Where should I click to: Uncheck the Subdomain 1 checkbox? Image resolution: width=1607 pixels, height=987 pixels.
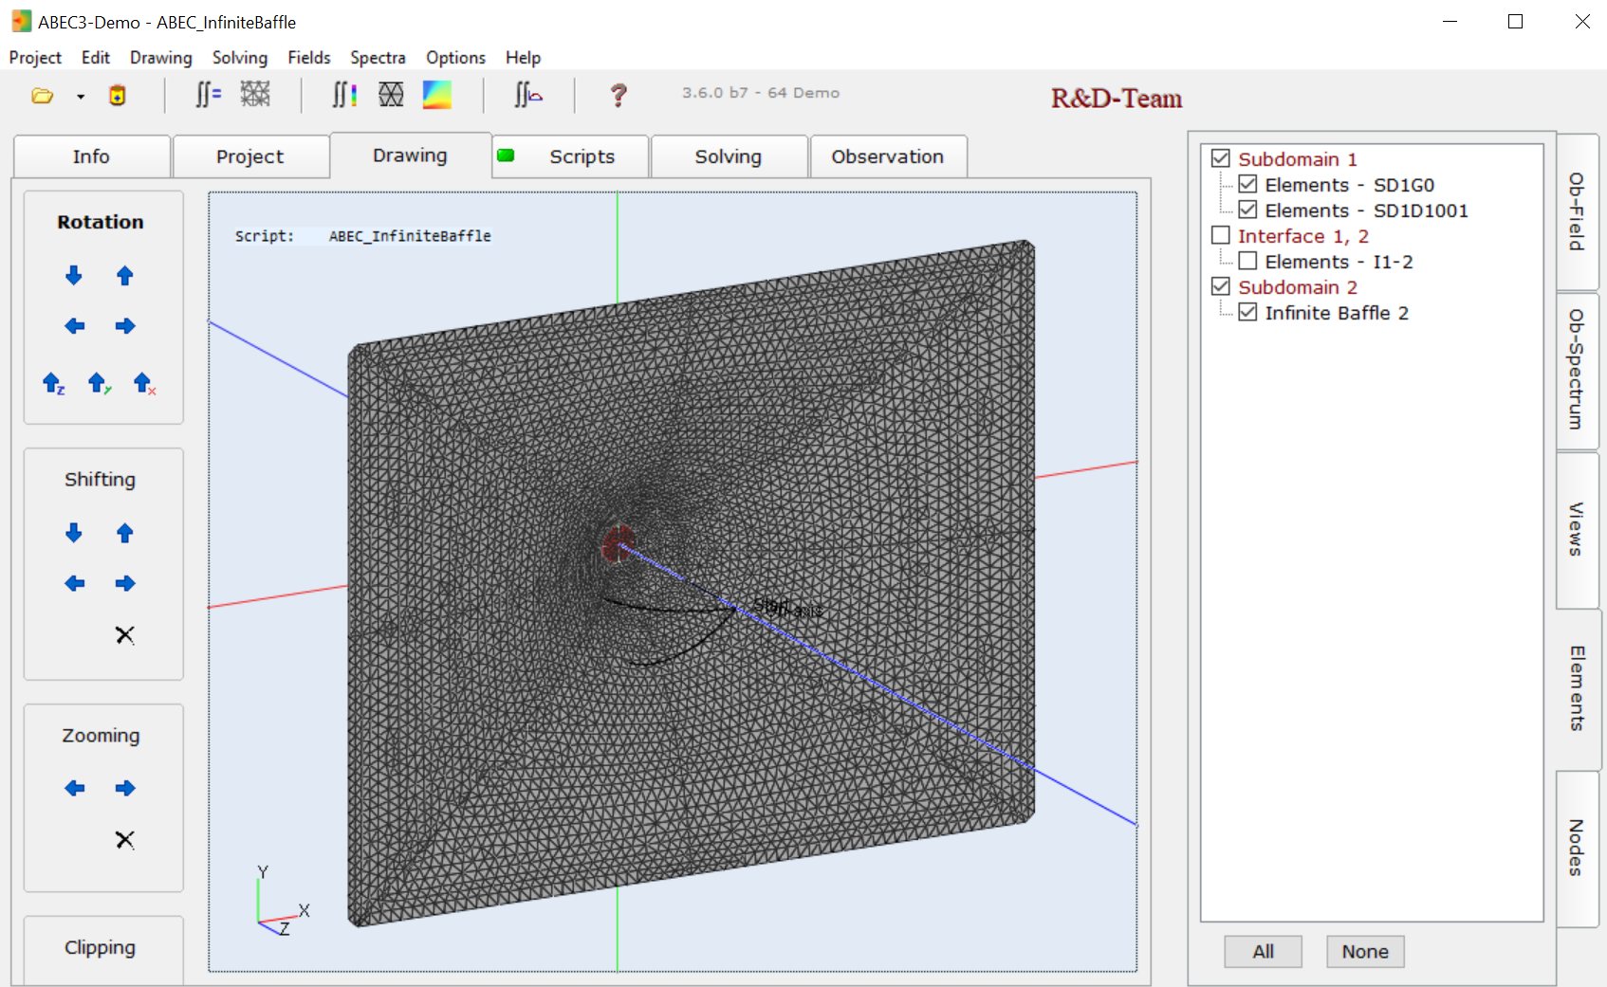pyautogui.click(x=1221, y=158)
